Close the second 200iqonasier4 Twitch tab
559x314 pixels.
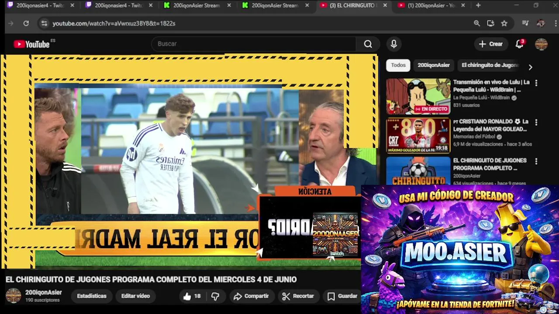(x=151, y=5)
